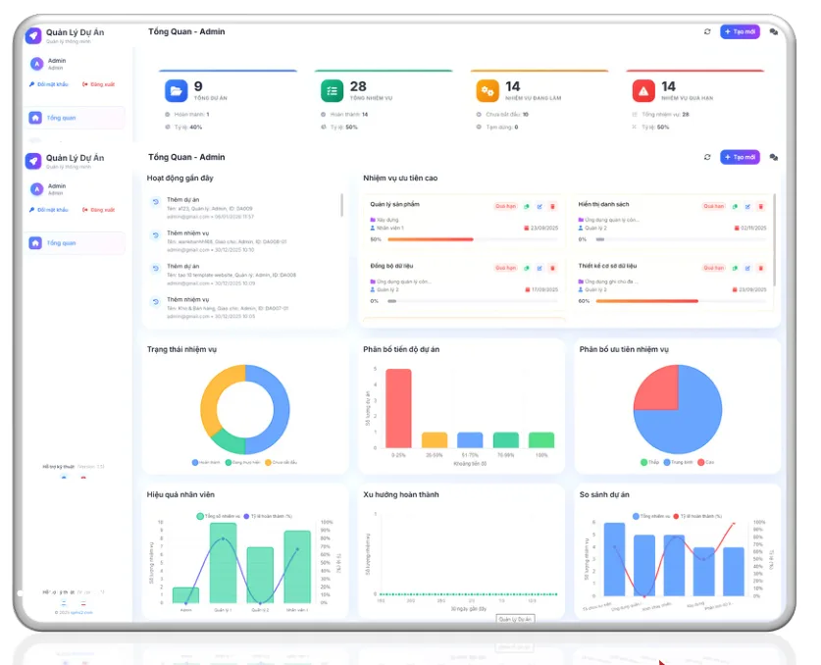Click the 60% progress bar of Thiết kế cơ sở dữ liệu
Image resolution: width=821 pixels, height=665 pixels.
[681, 301]
